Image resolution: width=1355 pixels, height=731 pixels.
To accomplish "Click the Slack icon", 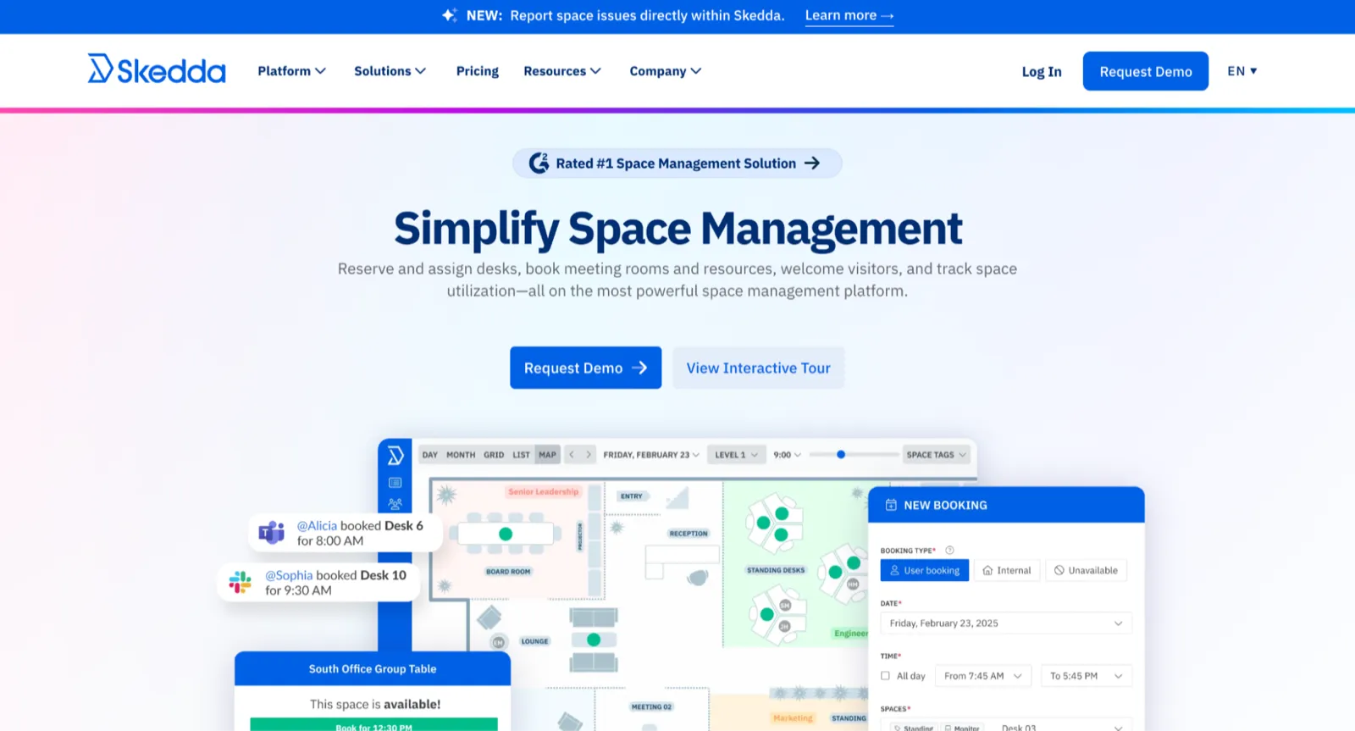I will click(241, 582).
